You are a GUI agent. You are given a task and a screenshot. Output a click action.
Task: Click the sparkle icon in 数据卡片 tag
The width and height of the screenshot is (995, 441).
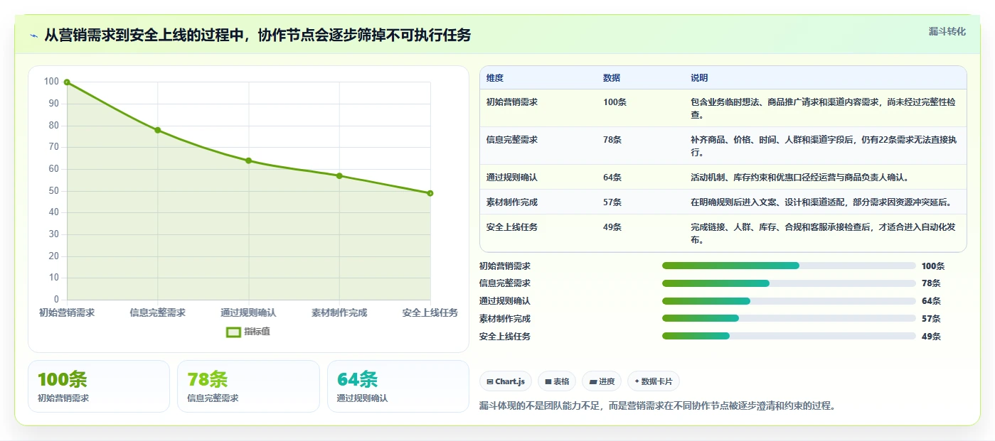[x=637, y=381]
